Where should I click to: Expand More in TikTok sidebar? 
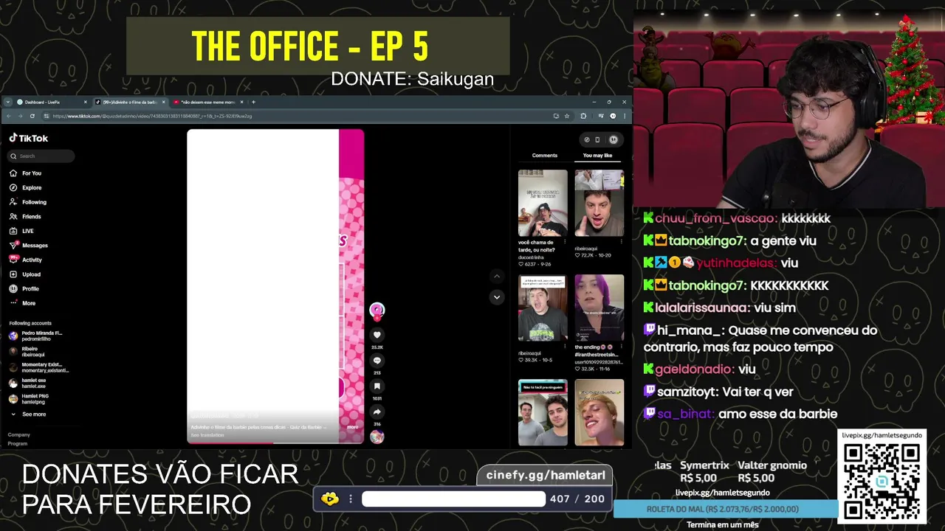23,303
